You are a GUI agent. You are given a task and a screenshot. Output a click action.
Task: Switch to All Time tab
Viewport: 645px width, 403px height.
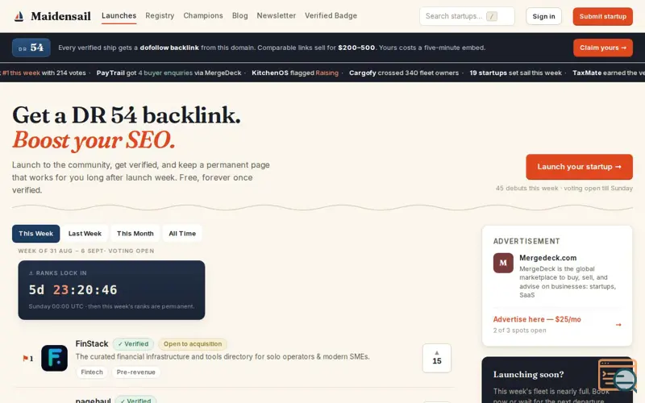[182, 233]
